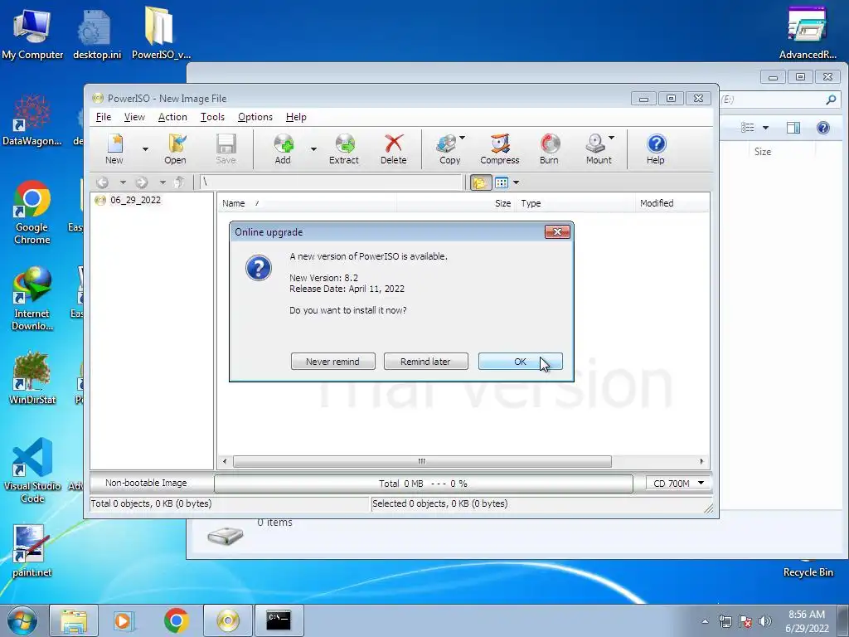Click the Delete toolbar icon
The image size is (849, 637).
[394, 148]
